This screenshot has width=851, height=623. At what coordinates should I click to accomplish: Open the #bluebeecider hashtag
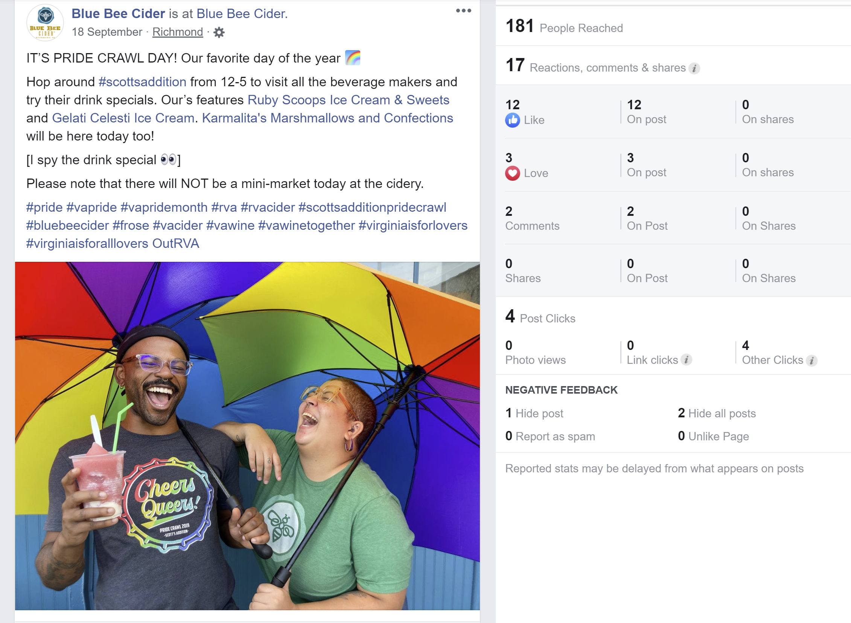(x=67, y=226)
